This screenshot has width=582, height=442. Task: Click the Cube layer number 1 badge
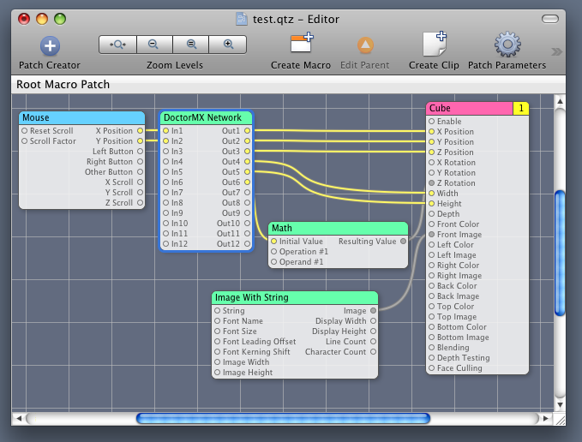pos(521,108)
